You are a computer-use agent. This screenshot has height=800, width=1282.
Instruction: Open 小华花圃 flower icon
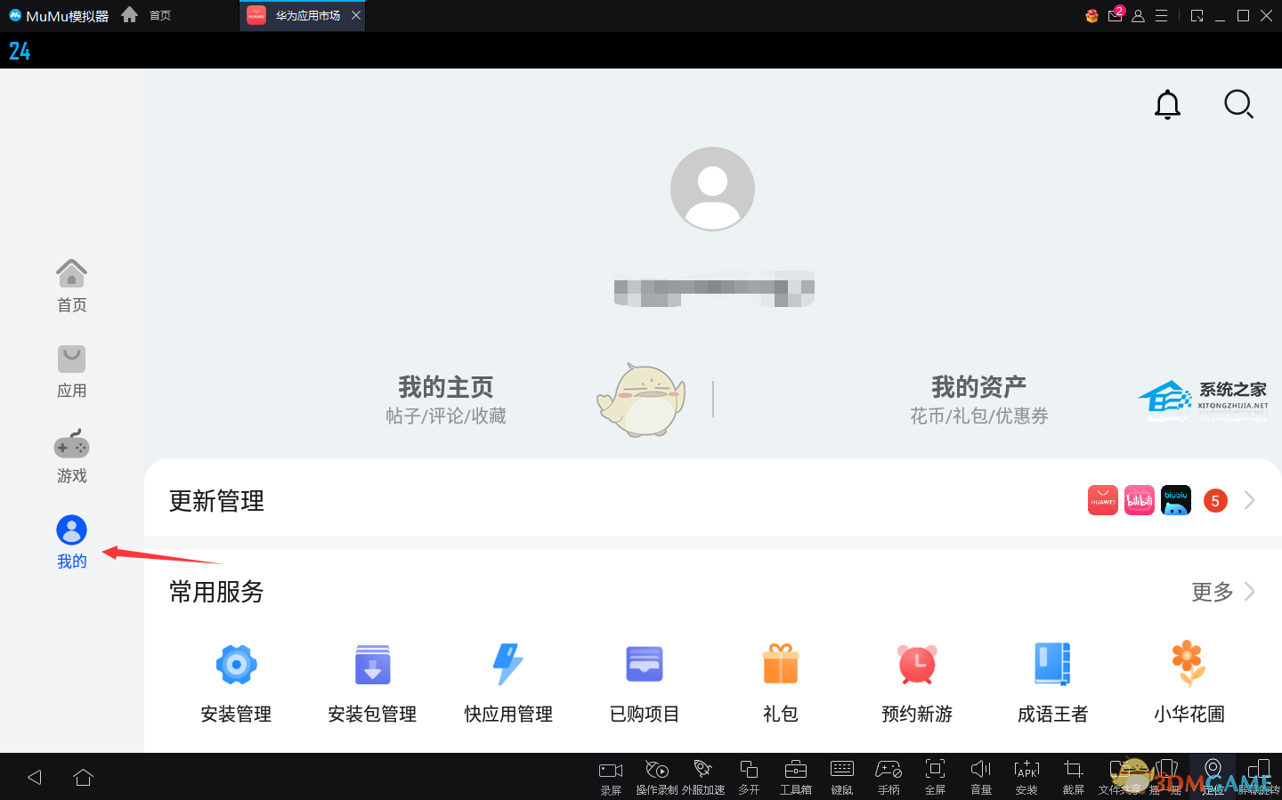tap(1189, 665)
